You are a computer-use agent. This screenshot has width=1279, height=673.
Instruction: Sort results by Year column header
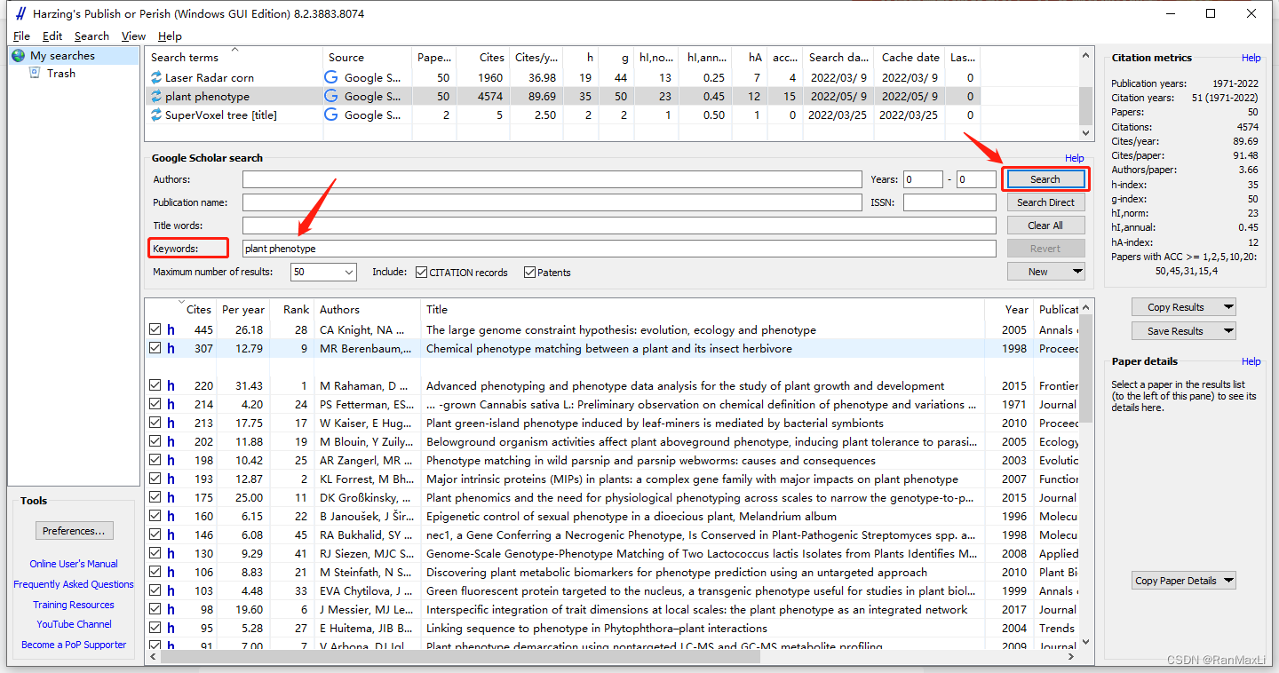(1017, 310)
